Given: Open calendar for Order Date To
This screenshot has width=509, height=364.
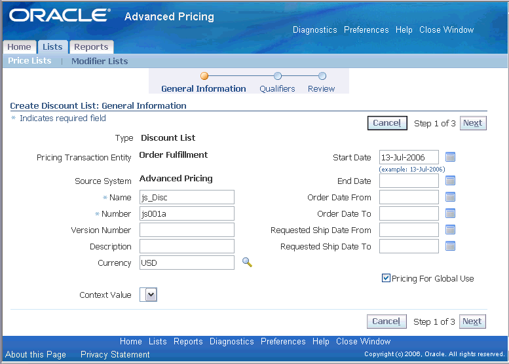Looking at the screenshot, I should 450,213.
